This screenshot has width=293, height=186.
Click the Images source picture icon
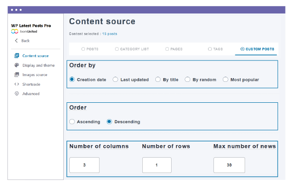tap(17, 74)
